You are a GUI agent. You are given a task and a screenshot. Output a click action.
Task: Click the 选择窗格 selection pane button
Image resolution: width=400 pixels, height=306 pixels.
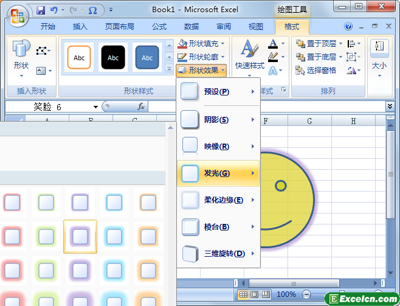coord(316,70)
